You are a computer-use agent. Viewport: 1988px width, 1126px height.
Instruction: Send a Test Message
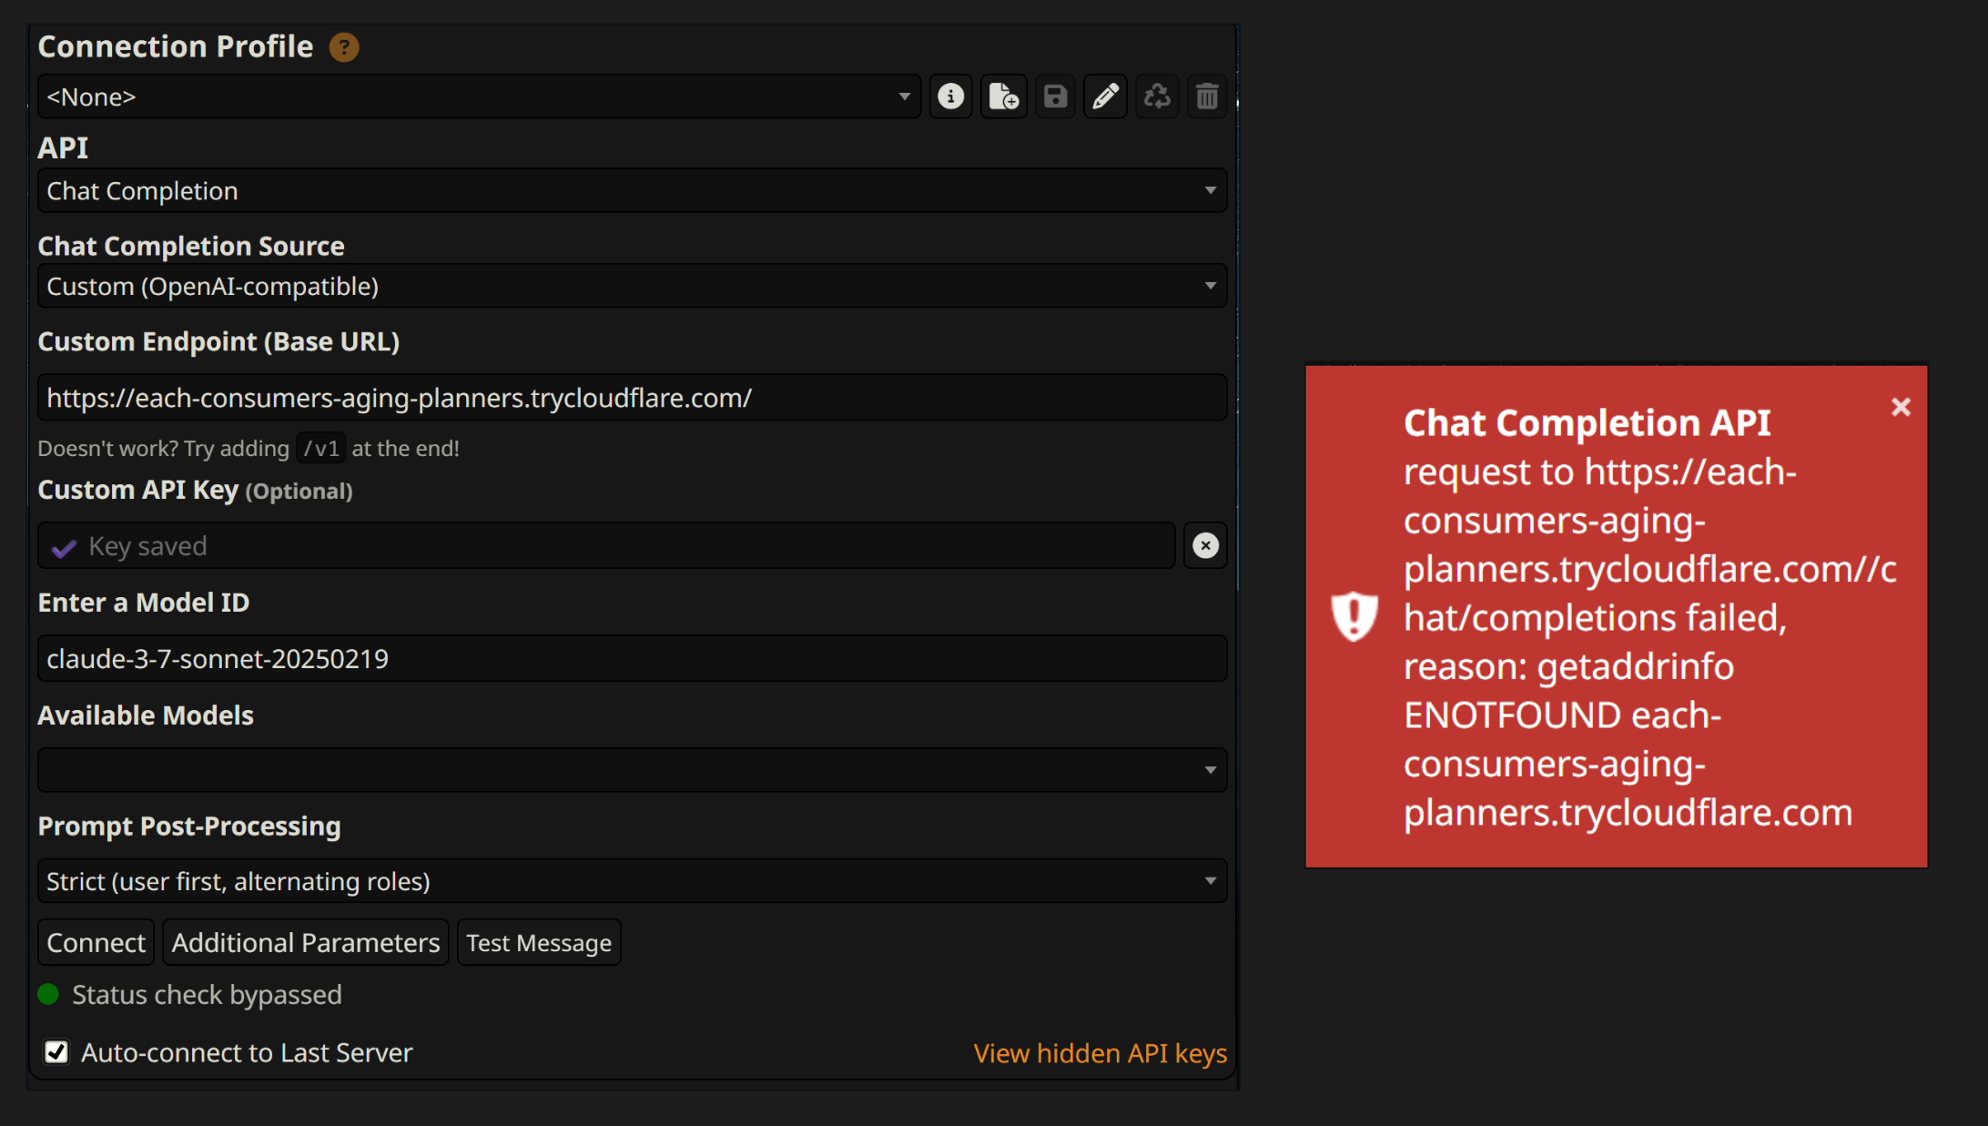click(x=539, y=943)
